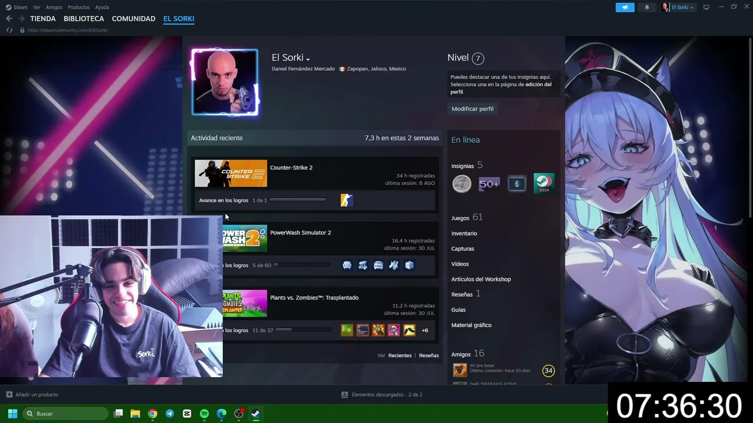The width and height of the screenshot is (753, 423).
Task: Open the third PowerWash Simulator 2 achievement
Action: [x=378, y=265]
